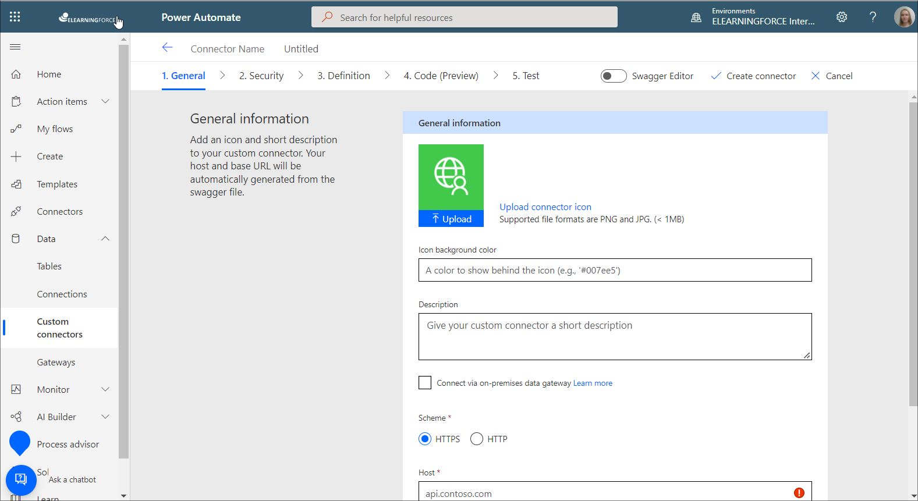Open the Ask a chatbot icon
This screenshot has width=918, height=501.
21,479
